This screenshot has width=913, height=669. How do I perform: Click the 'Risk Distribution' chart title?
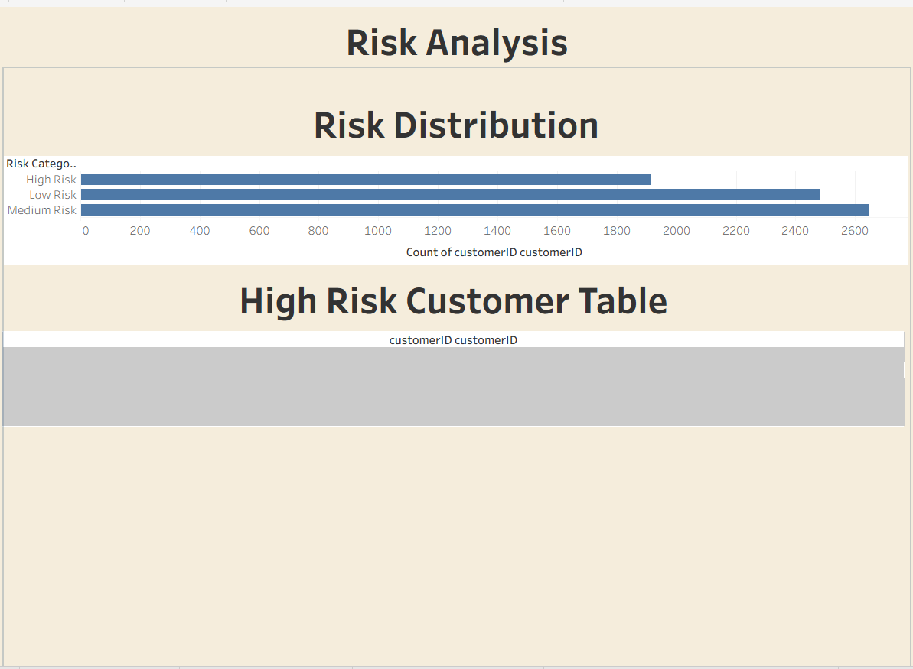(456, 125)
